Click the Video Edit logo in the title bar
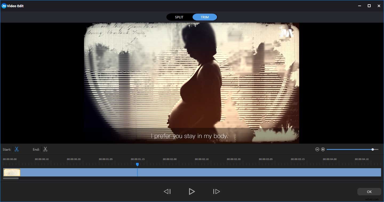Screen dimensions: 384x202 4,6
